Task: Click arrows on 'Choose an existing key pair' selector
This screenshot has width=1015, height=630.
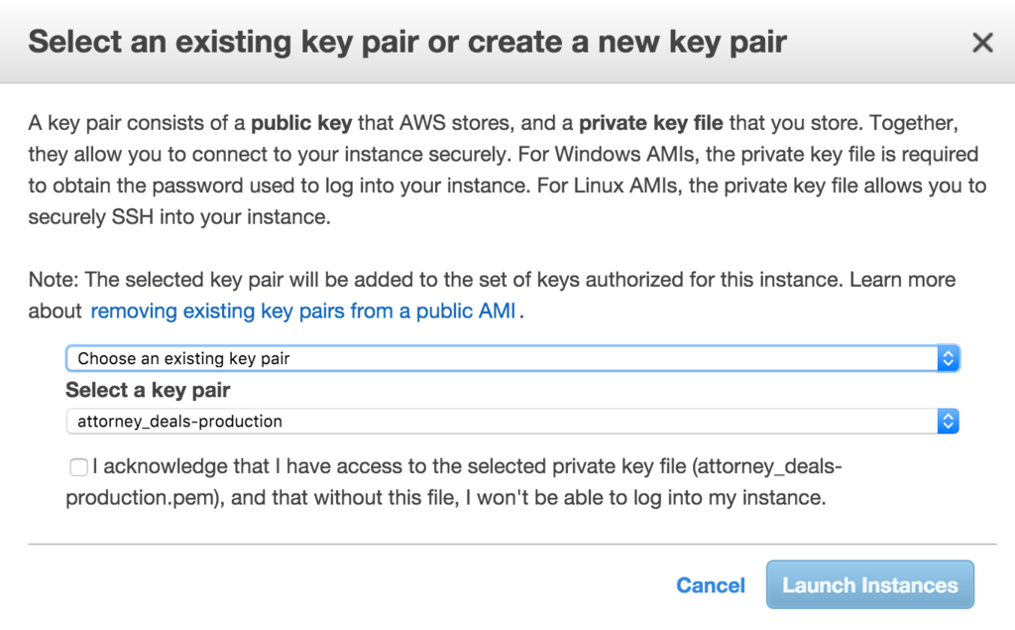Action: tap(948, 358)
